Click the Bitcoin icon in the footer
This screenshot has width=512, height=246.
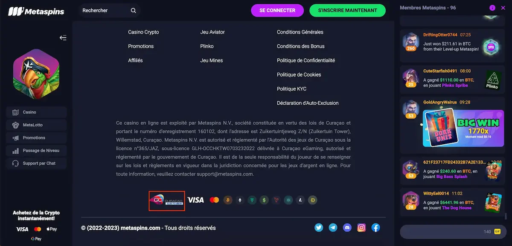coord(228,200)
